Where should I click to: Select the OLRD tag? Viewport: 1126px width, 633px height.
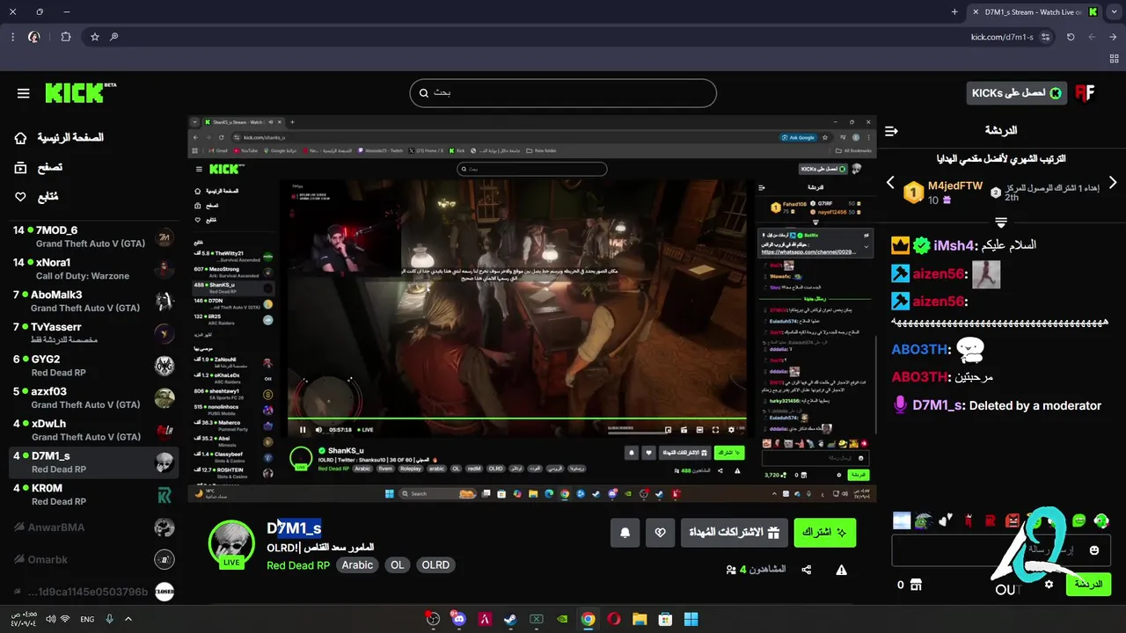435,565
